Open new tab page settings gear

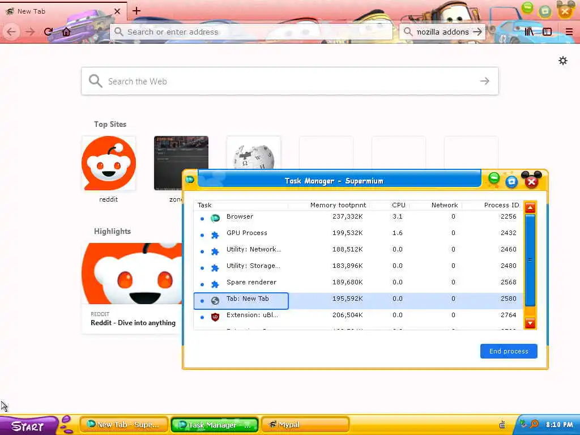pyautogui.click(x=562, y=61)
